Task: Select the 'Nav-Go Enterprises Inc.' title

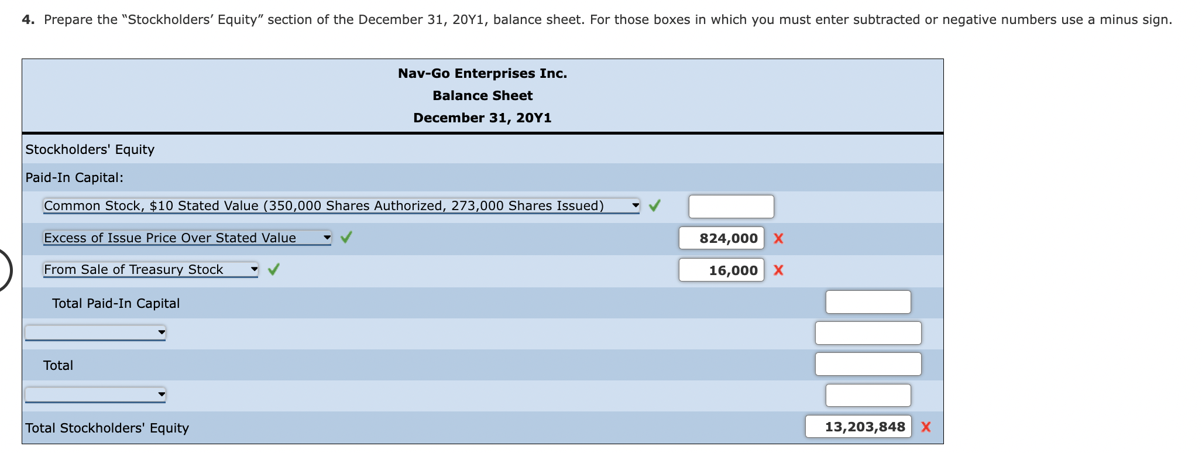Action: pyautogui.click(x=482, y=73)
